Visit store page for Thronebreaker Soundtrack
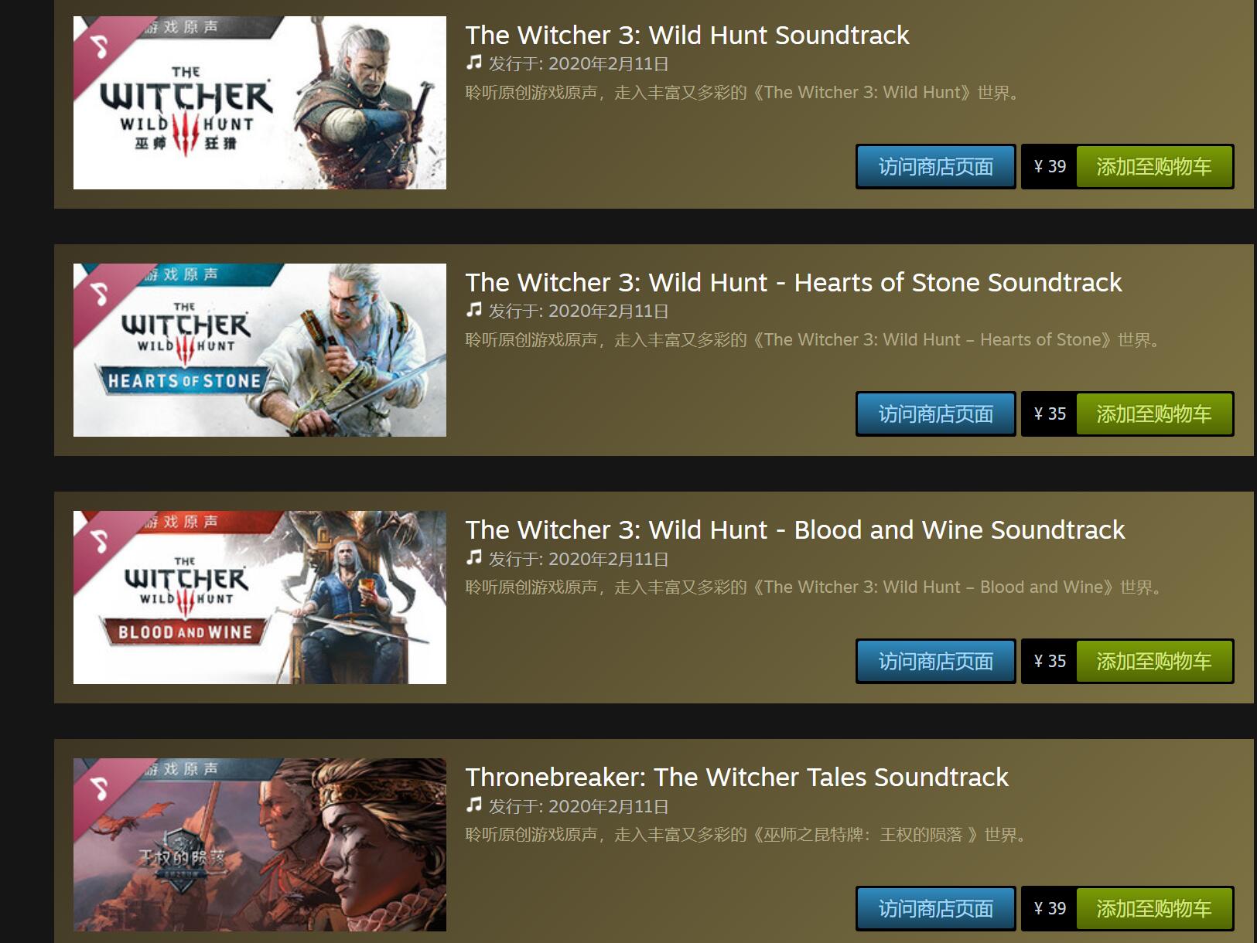Viewport: 1257px width, 943px height. point(935,908)
